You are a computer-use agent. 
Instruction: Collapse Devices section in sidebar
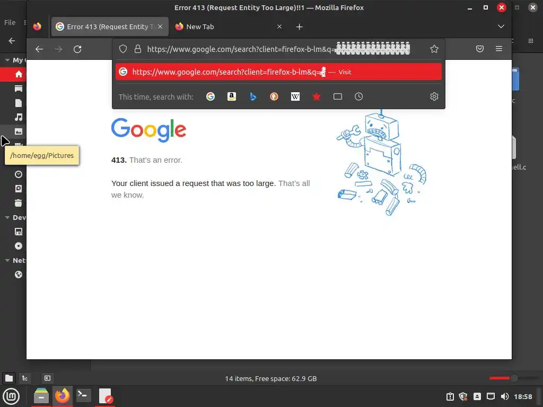[7, 217]
